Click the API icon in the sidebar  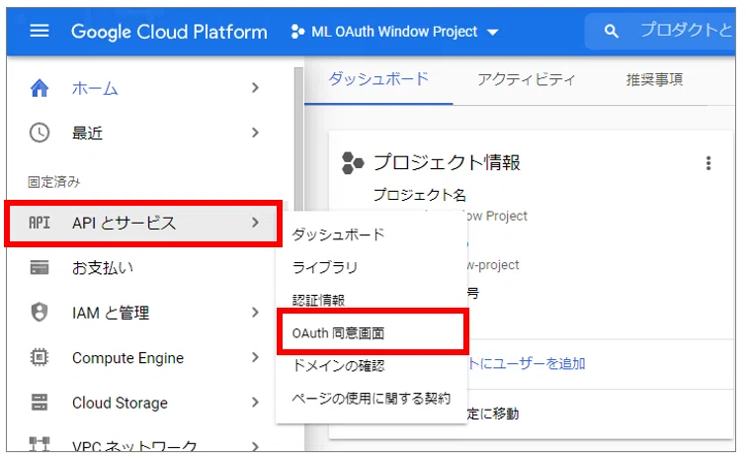tap(39, 223)
